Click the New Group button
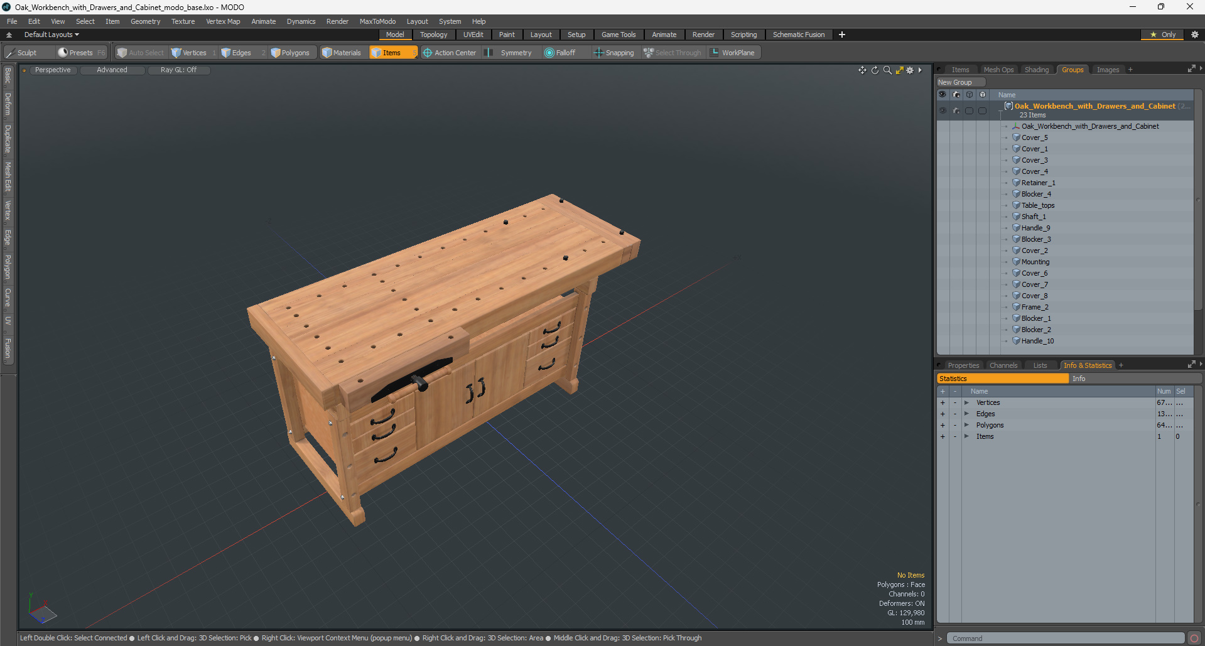1205x646 pixels. 961,82
